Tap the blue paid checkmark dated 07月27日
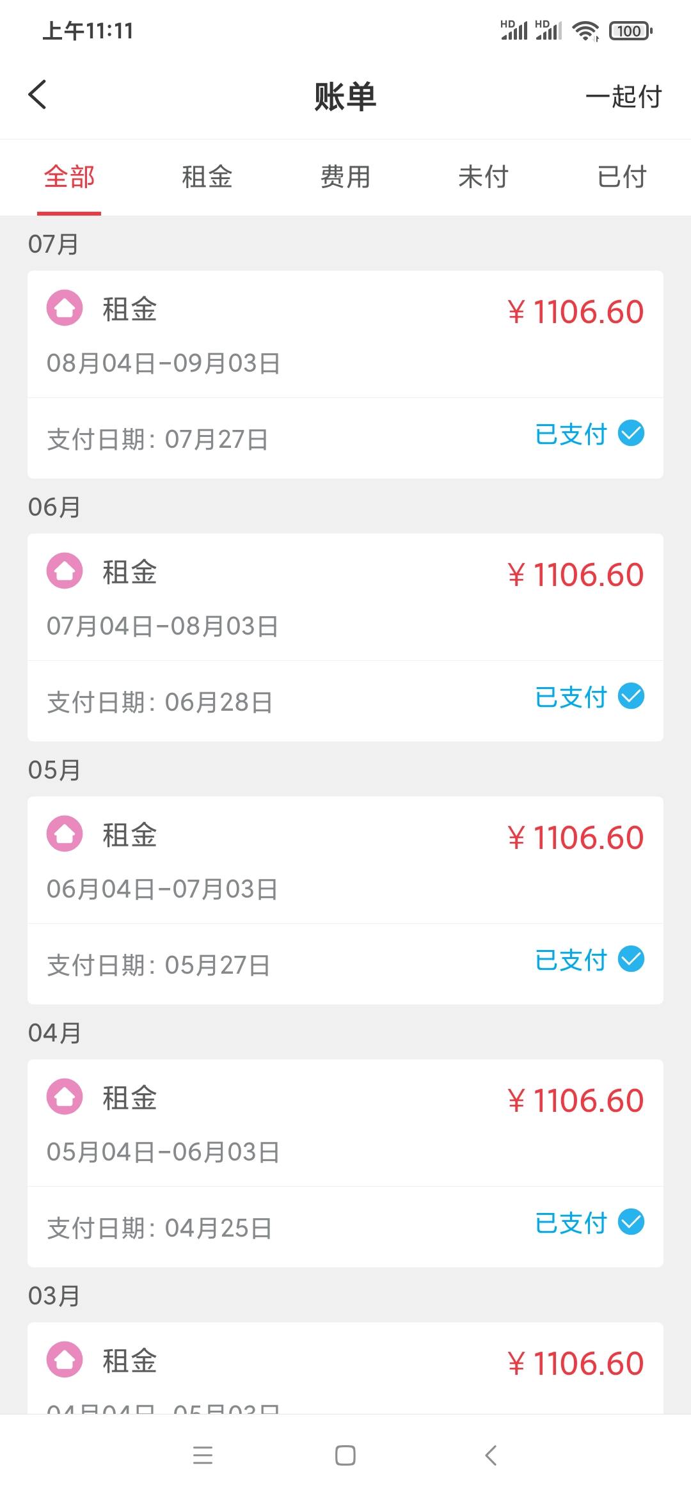Screen dimensions: 691x1497 [631, 433]
